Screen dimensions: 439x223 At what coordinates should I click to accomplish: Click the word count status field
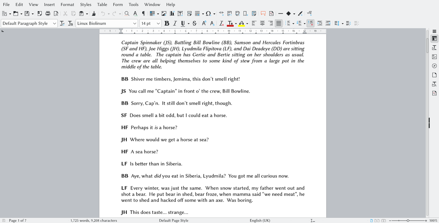pyautogui.click(x=94, y=220)
